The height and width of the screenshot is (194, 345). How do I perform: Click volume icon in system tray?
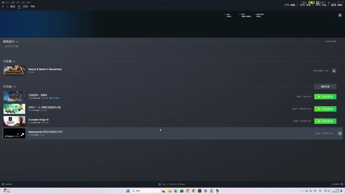tap(329, 191)
